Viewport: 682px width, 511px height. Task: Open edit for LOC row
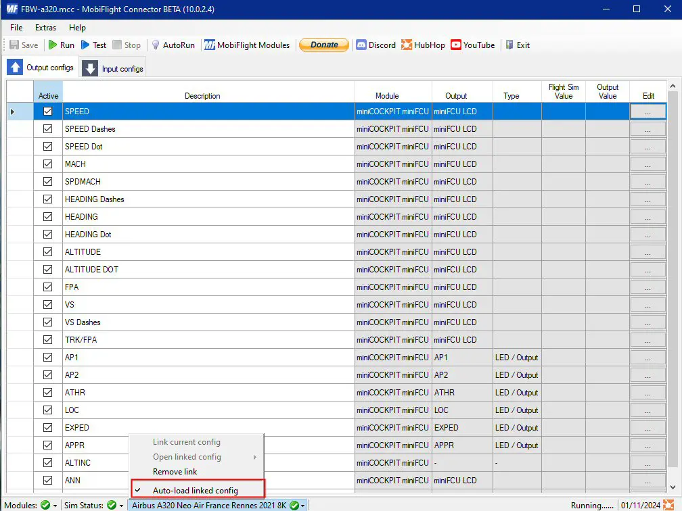tap(647, 410)
